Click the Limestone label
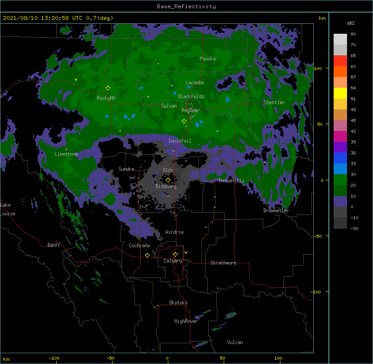The width and height of the screenshot is (373, 364). coord(66,154)
